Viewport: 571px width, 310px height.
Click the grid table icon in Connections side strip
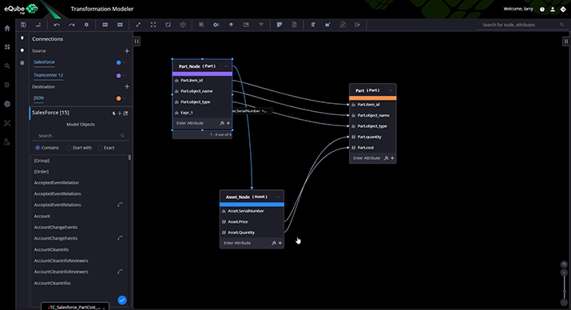point(22,62)
